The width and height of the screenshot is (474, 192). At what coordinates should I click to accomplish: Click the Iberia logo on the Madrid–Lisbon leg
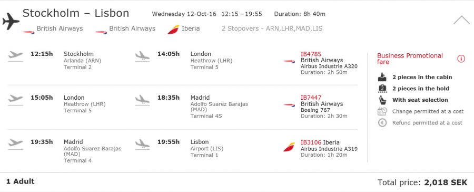pyautogui.click(x=289, y=147)
